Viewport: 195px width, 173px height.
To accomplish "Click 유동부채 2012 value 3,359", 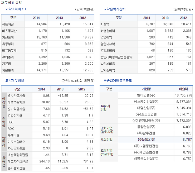I will (x=89, y=44).
